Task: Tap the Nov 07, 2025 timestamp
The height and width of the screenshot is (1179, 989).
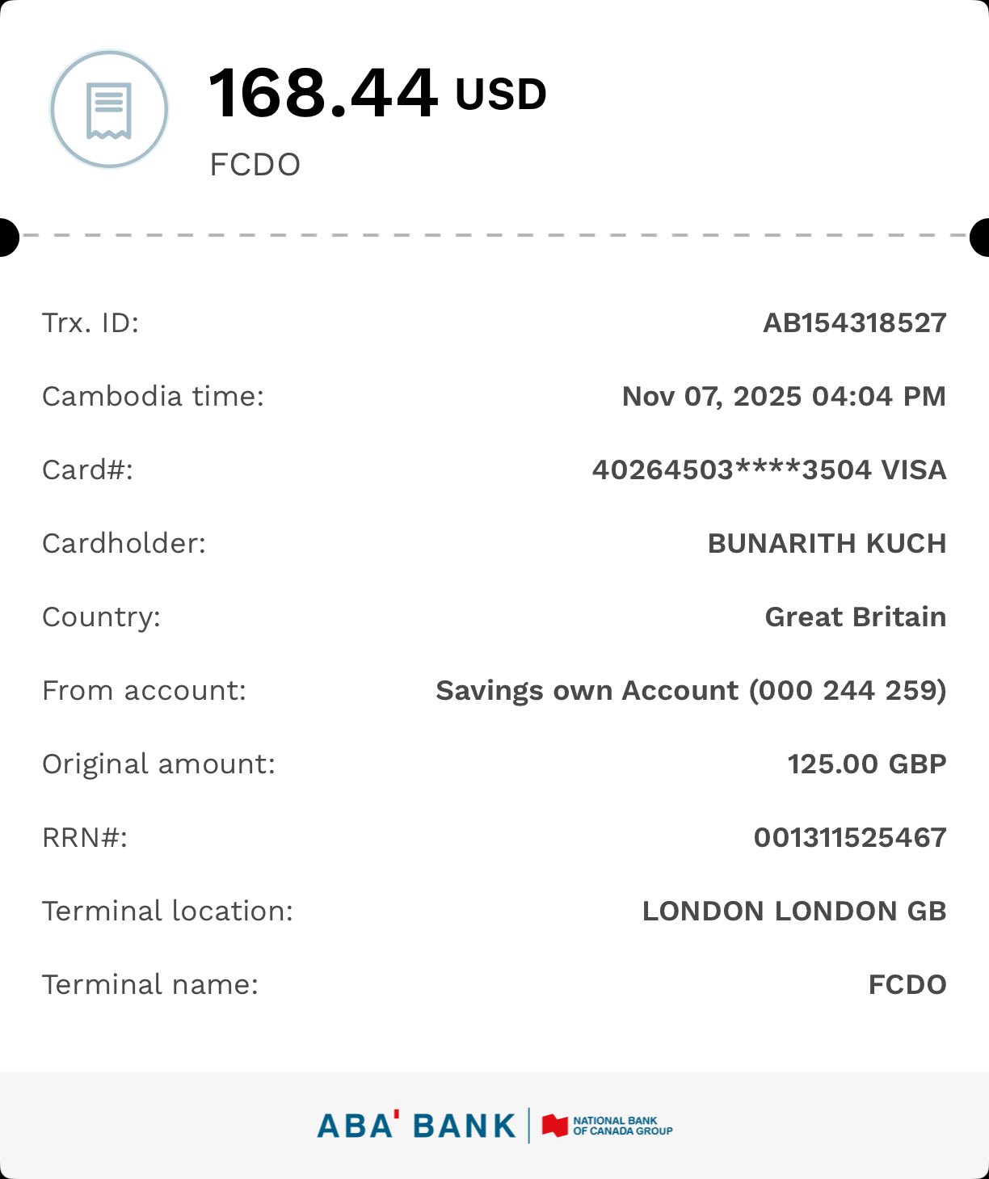Action: point(783,397)
